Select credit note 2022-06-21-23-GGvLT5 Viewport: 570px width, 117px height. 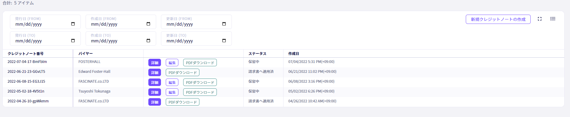click(x=26, y=72)
